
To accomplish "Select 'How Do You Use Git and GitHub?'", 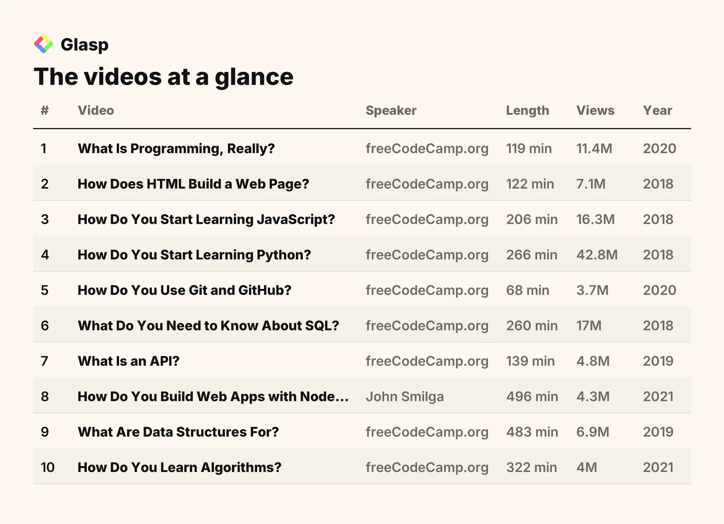I will pyautogui.click(x=185, y=290).
